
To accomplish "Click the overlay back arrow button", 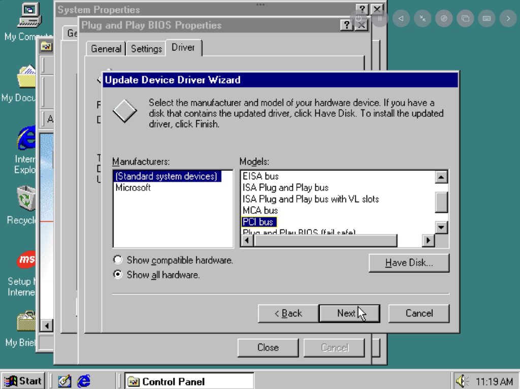I will point(401,19).
